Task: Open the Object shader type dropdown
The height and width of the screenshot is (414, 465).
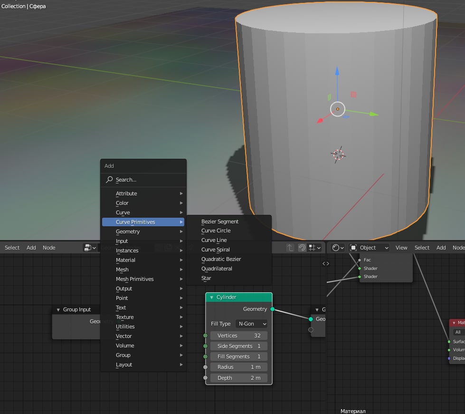Action: pyautogui.click(x=369, y=248)
